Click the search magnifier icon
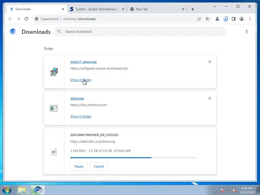Image resolution: width=260 pixels, height=195 pixels. pyautogui.click(x=59, y=31)
